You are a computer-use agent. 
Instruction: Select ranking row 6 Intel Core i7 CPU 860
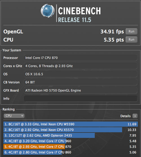coord(70,152)
